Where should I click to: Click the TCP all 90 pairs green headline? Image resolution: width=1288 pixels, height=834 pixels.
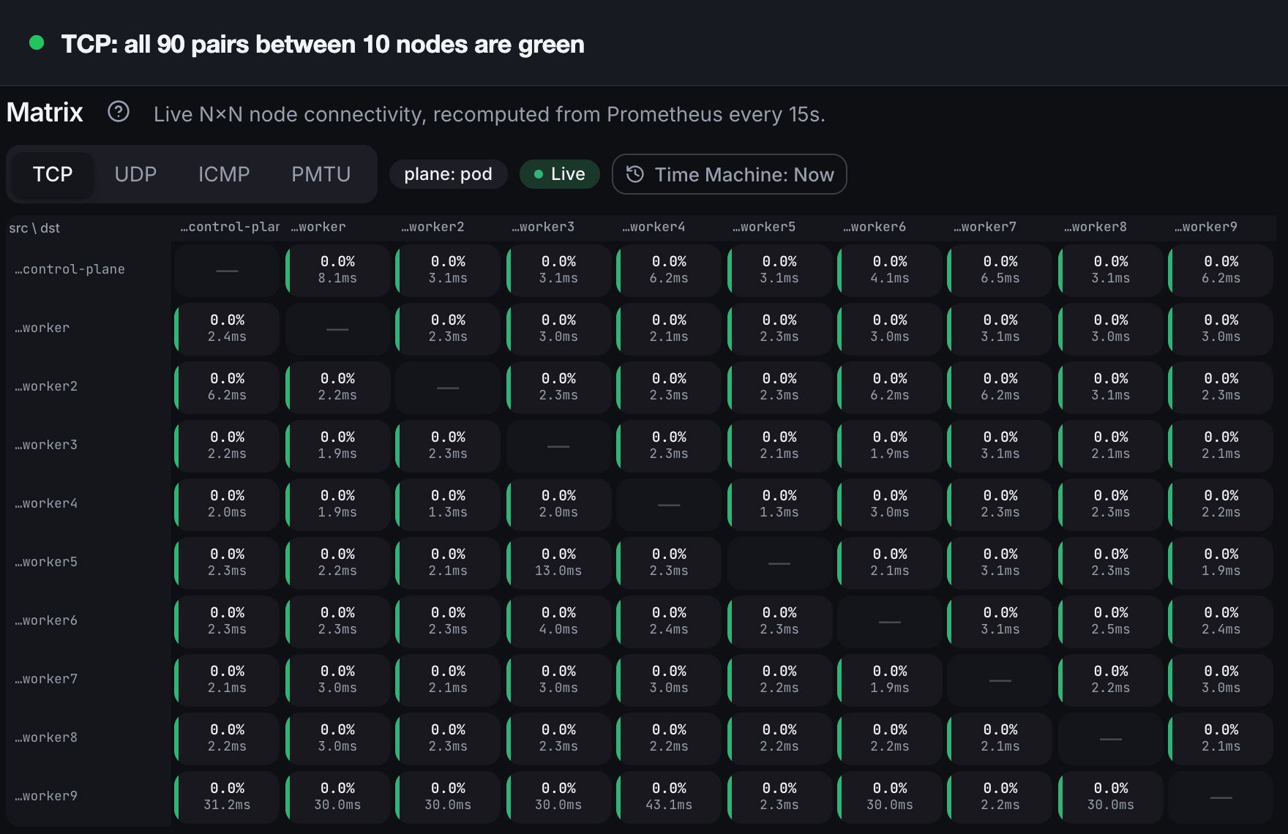coord(323,44)
